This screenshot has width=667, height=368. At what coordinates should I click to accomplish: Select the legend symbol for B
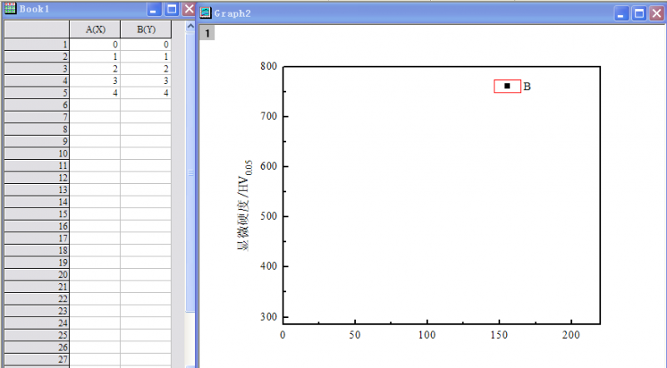[507, 87]
